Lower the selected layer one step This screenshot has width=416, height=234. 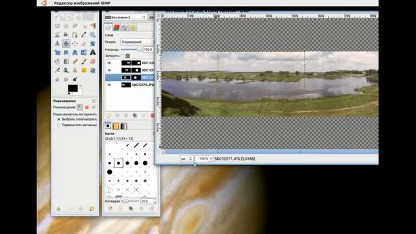click(x=126, y=116)
